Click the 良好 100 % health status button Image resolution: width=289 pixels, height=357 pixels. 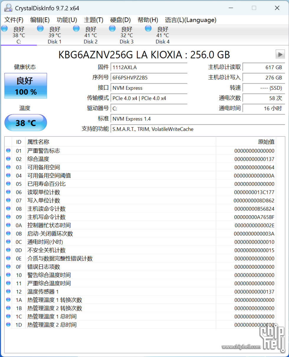pos(25,86)
